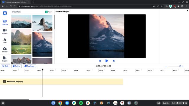Play the video preview

pos(107,61)
